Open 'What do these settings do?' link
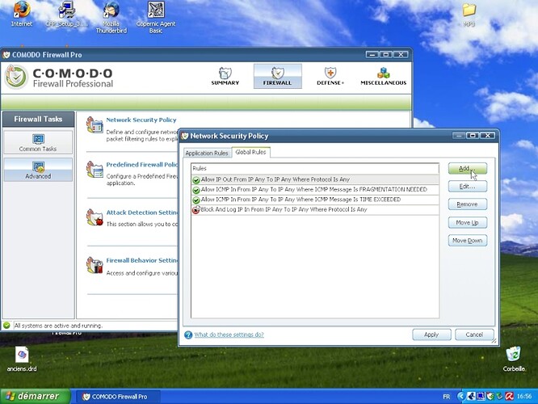538x404 pixels. (x=229, y=335)
